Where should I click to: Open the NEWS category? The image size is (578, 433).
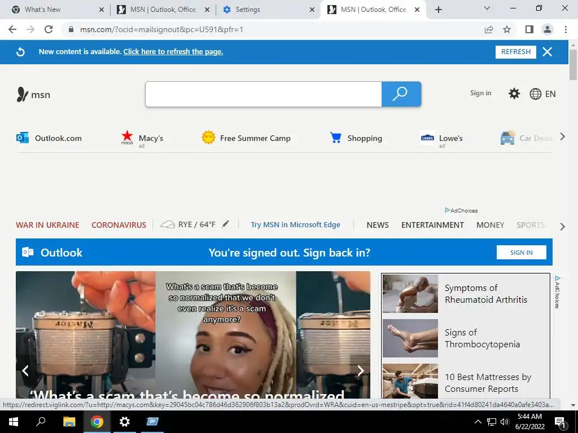pos(378,225)
